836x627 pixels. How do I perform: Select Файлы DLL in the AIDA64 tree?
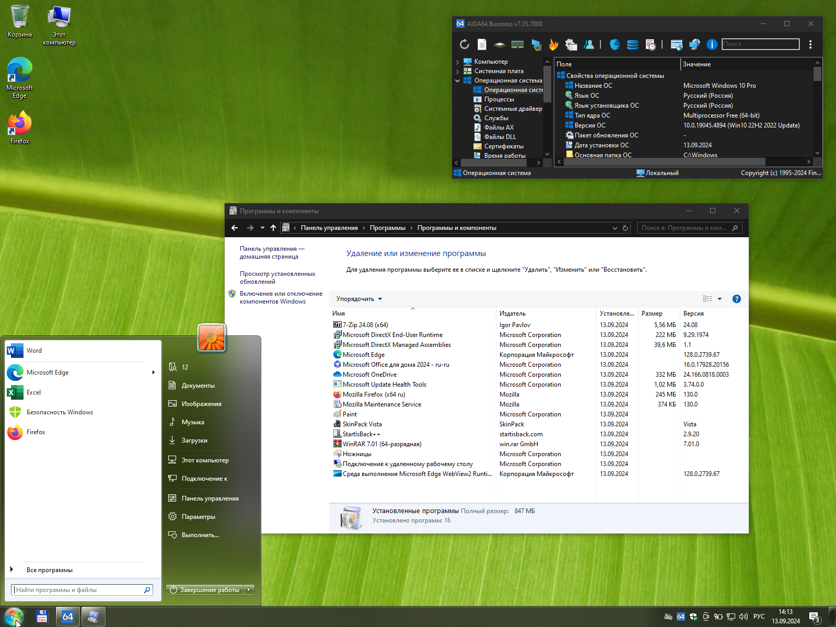coord(500,137)
